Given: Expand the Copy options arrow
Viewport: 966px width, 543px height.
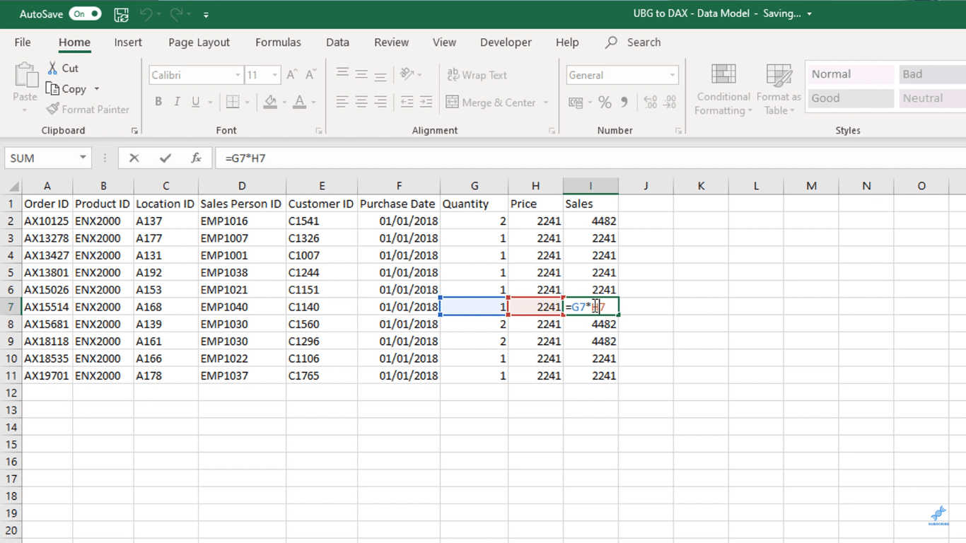Looking at the screenshot, I should click(97, 89).
